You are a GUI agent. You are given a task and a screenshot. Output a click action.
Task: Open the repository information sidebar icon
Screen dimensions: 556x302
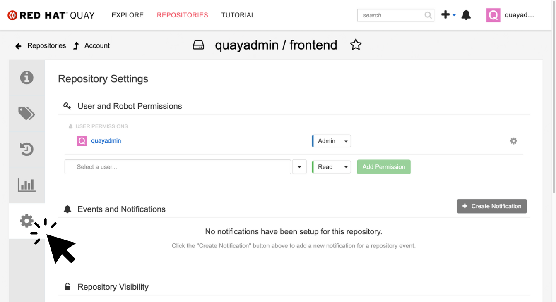(x=27, y=77)
